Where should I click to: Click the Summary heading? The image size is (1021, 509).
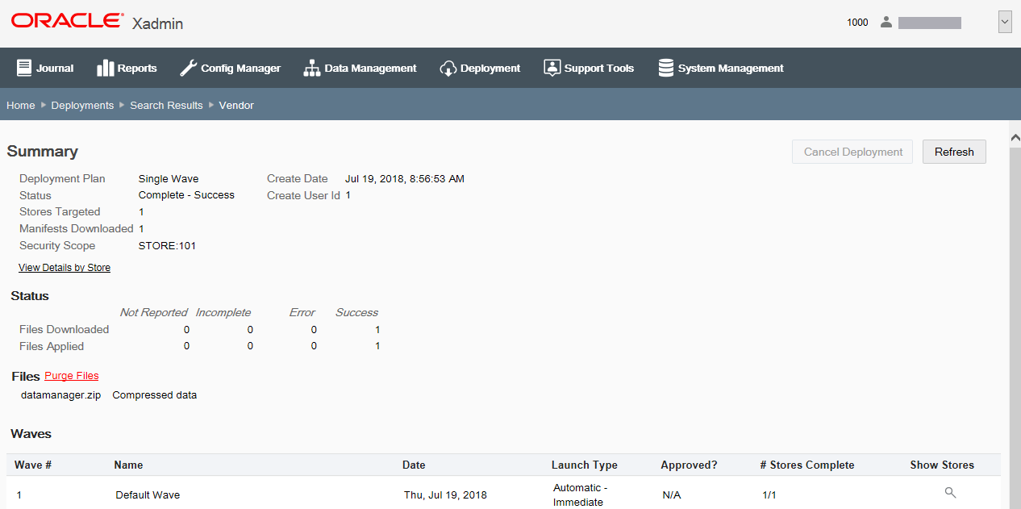[43, 152]
